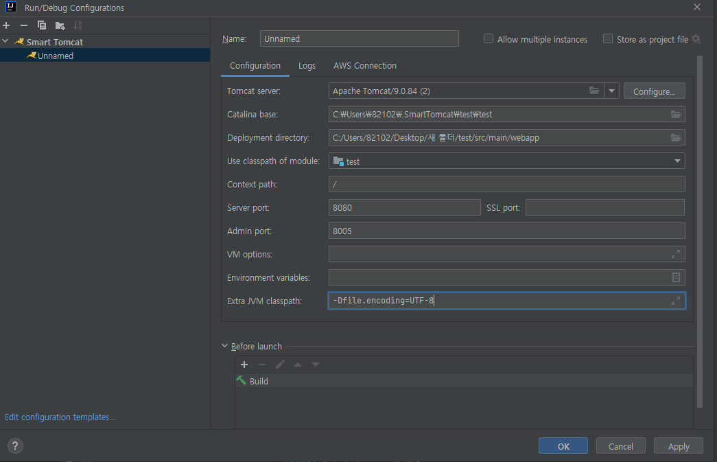Screen dimensions: 717x462
Task: Collapse the Before launch section
Action: click(x=224, y=346)
